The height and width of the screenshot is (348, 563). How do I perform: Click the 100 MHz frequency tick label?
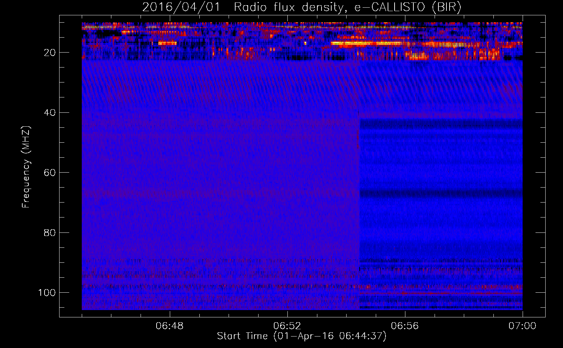(x=47, y=293)
